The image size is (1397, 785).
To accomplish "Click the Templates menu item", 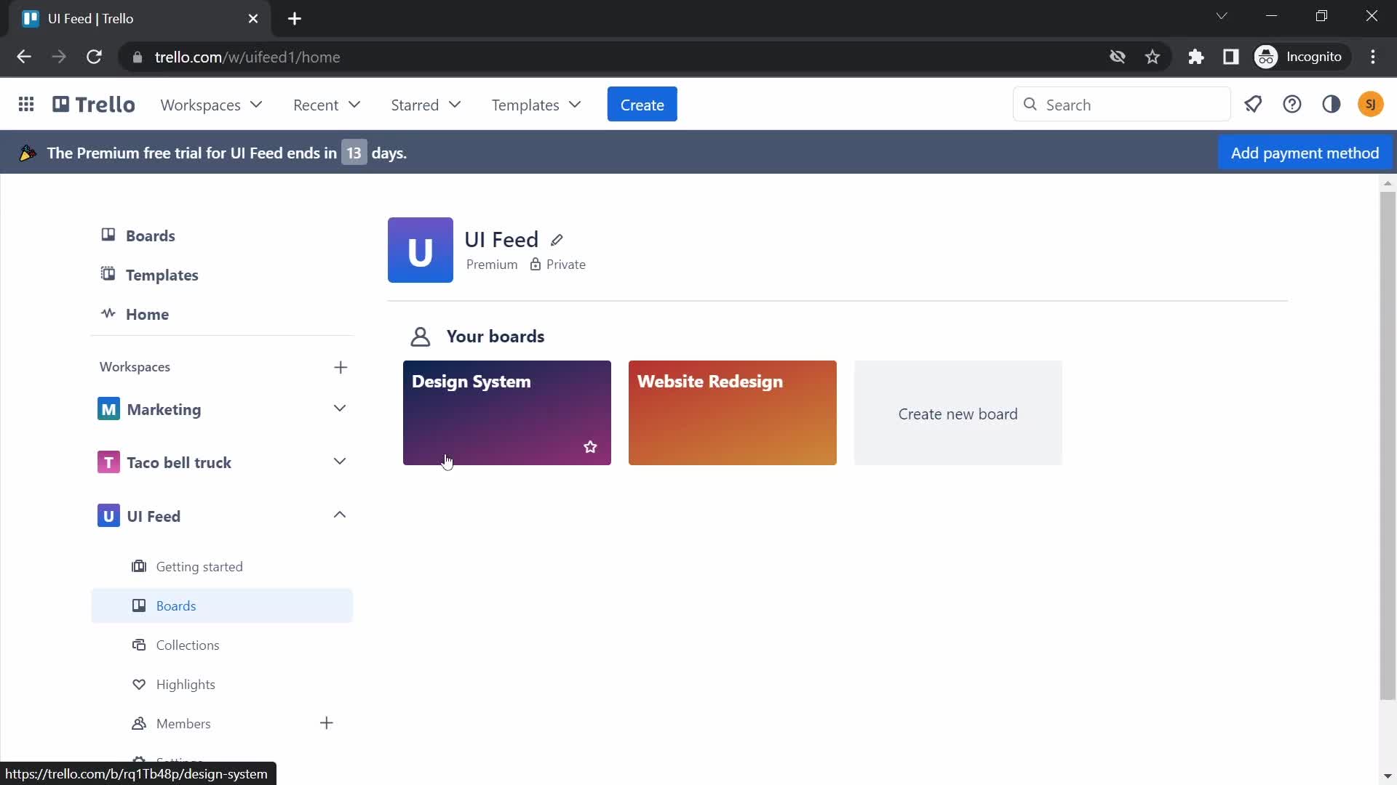I will (x=162, y=275).
